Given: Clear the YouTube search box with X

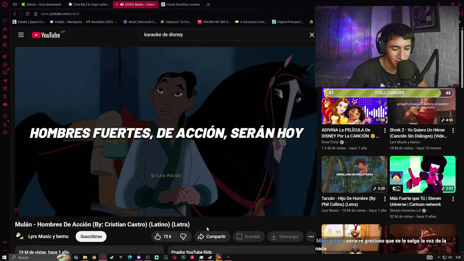Looking at the screenshot, I should click(x=312, y=35).
